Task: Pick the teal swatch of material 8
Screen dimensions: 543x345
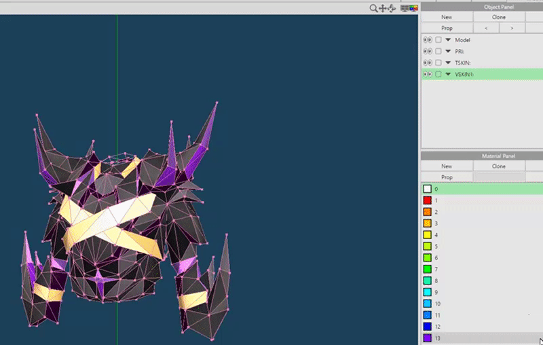Action: tap(428, 280)
